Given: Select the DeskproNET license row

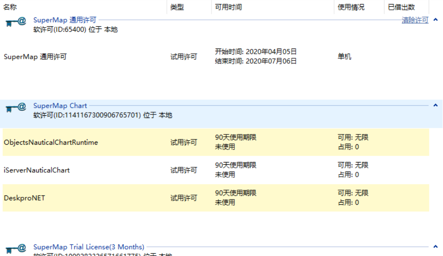Looking at the screenshot, I should point(24,198).
